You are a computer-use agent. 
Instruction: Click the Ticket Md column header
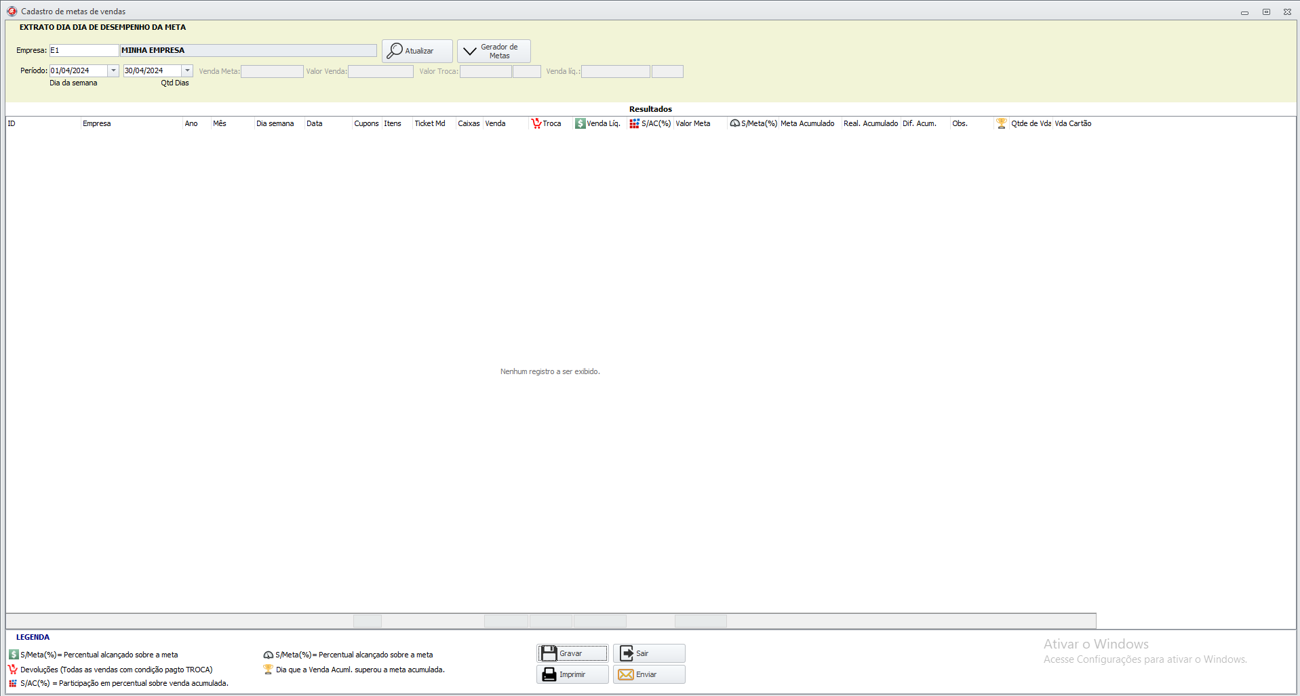point(429,123)
